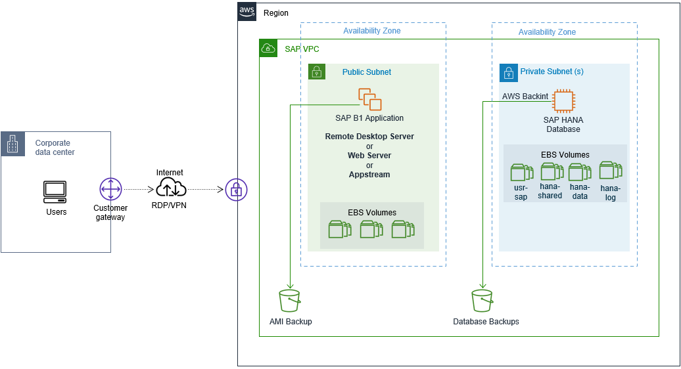
Task: Select the right Availability Zone label
Action: 547,32
